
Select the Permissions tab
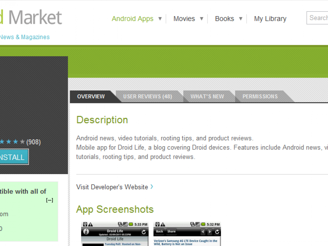pos(260,96)
